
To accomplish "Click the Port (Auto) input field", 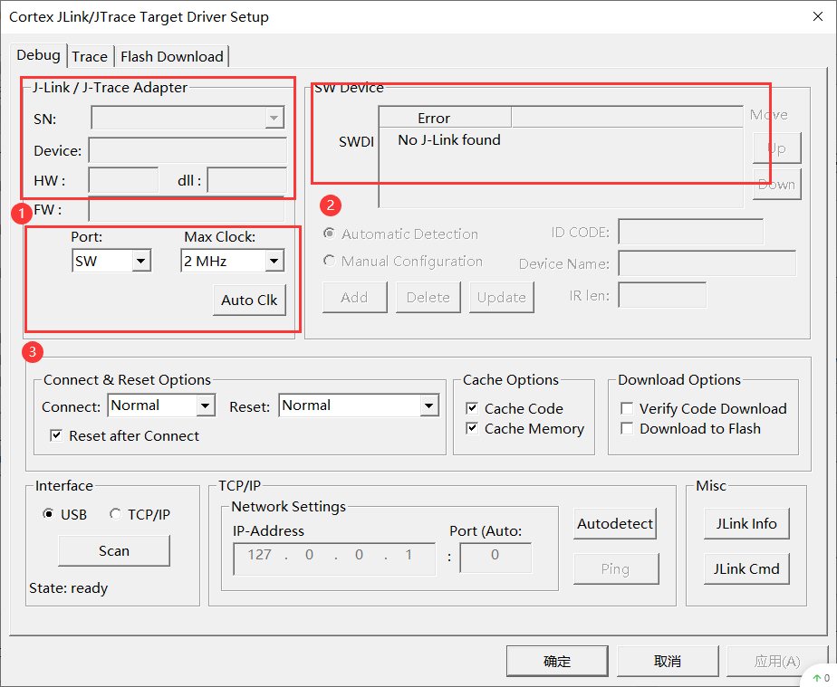I will (495, 558).
